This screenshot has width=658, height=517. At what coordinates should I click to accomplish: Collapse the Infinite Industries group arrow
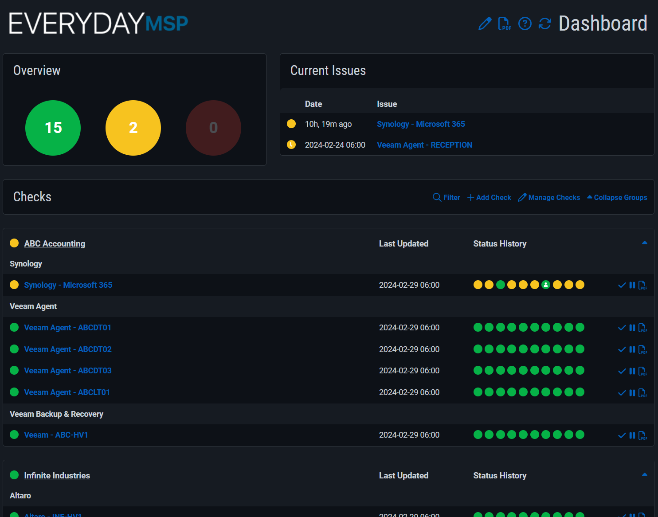click(x=644, y=475)
